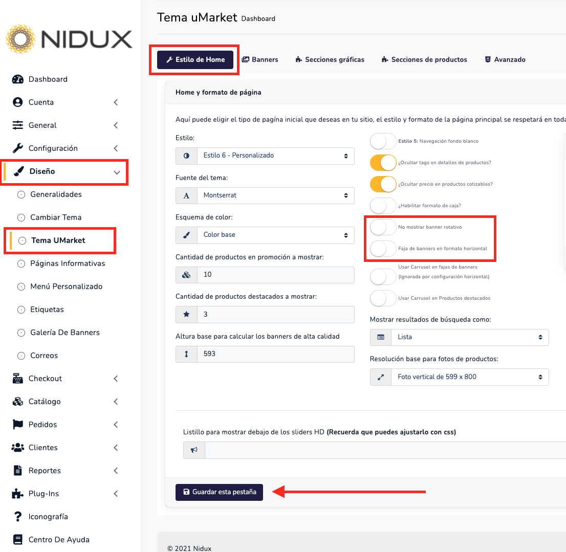Click the Altura base banners field
Image resolution: width=566 pixels, height=552 pixels.
pos(276,354)
